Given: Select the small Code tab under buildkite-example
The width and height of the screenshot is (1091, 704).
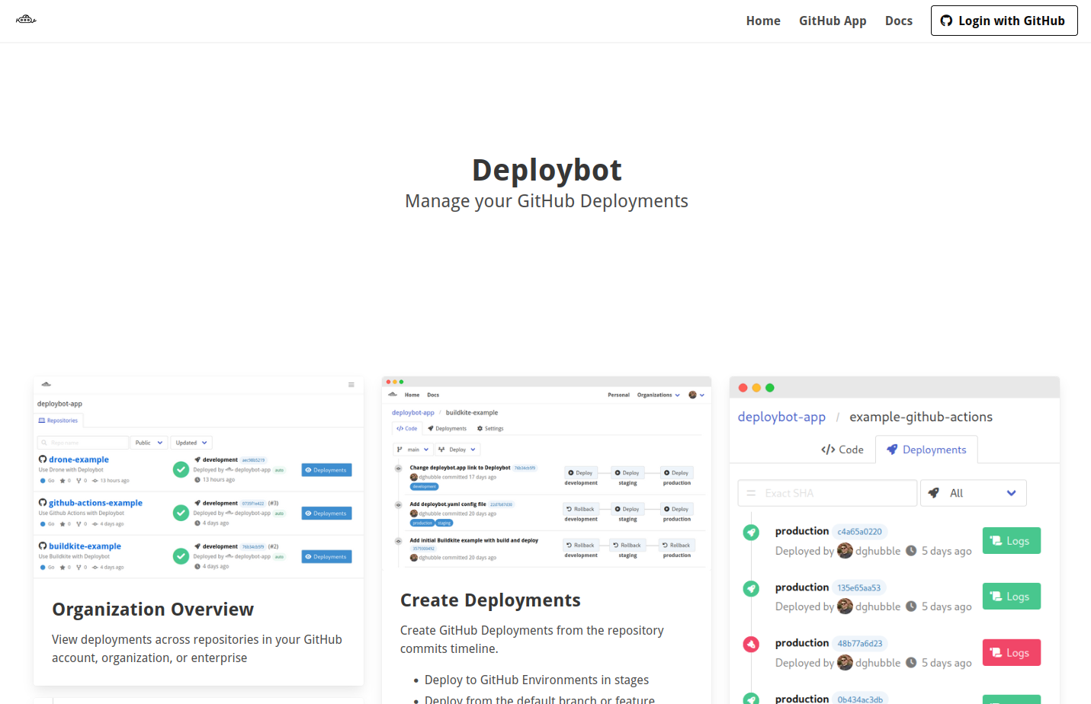Looking at the screenshot, I should (406, 428).
